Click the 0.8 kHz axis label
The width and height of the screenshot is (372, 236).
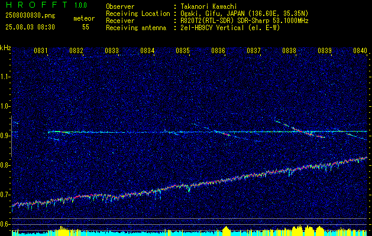5,165
